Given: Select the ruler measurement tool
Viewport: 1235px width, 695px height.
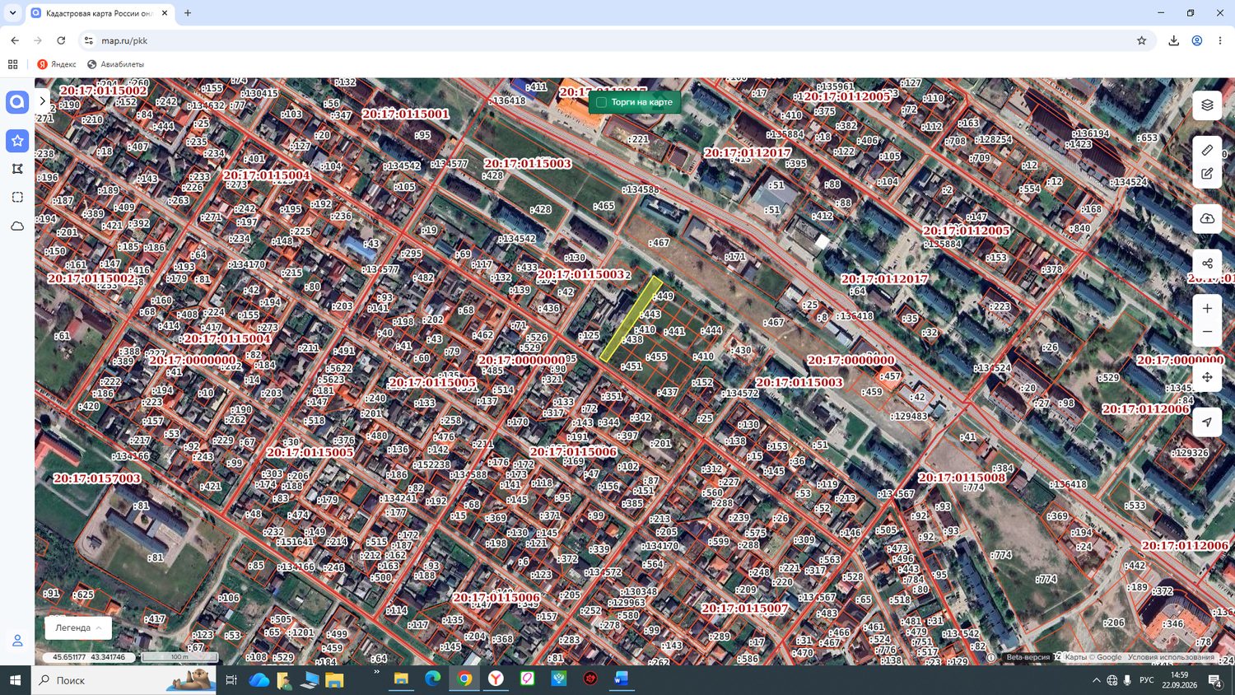Looking at the screenshot, I should click(1207, 150).
